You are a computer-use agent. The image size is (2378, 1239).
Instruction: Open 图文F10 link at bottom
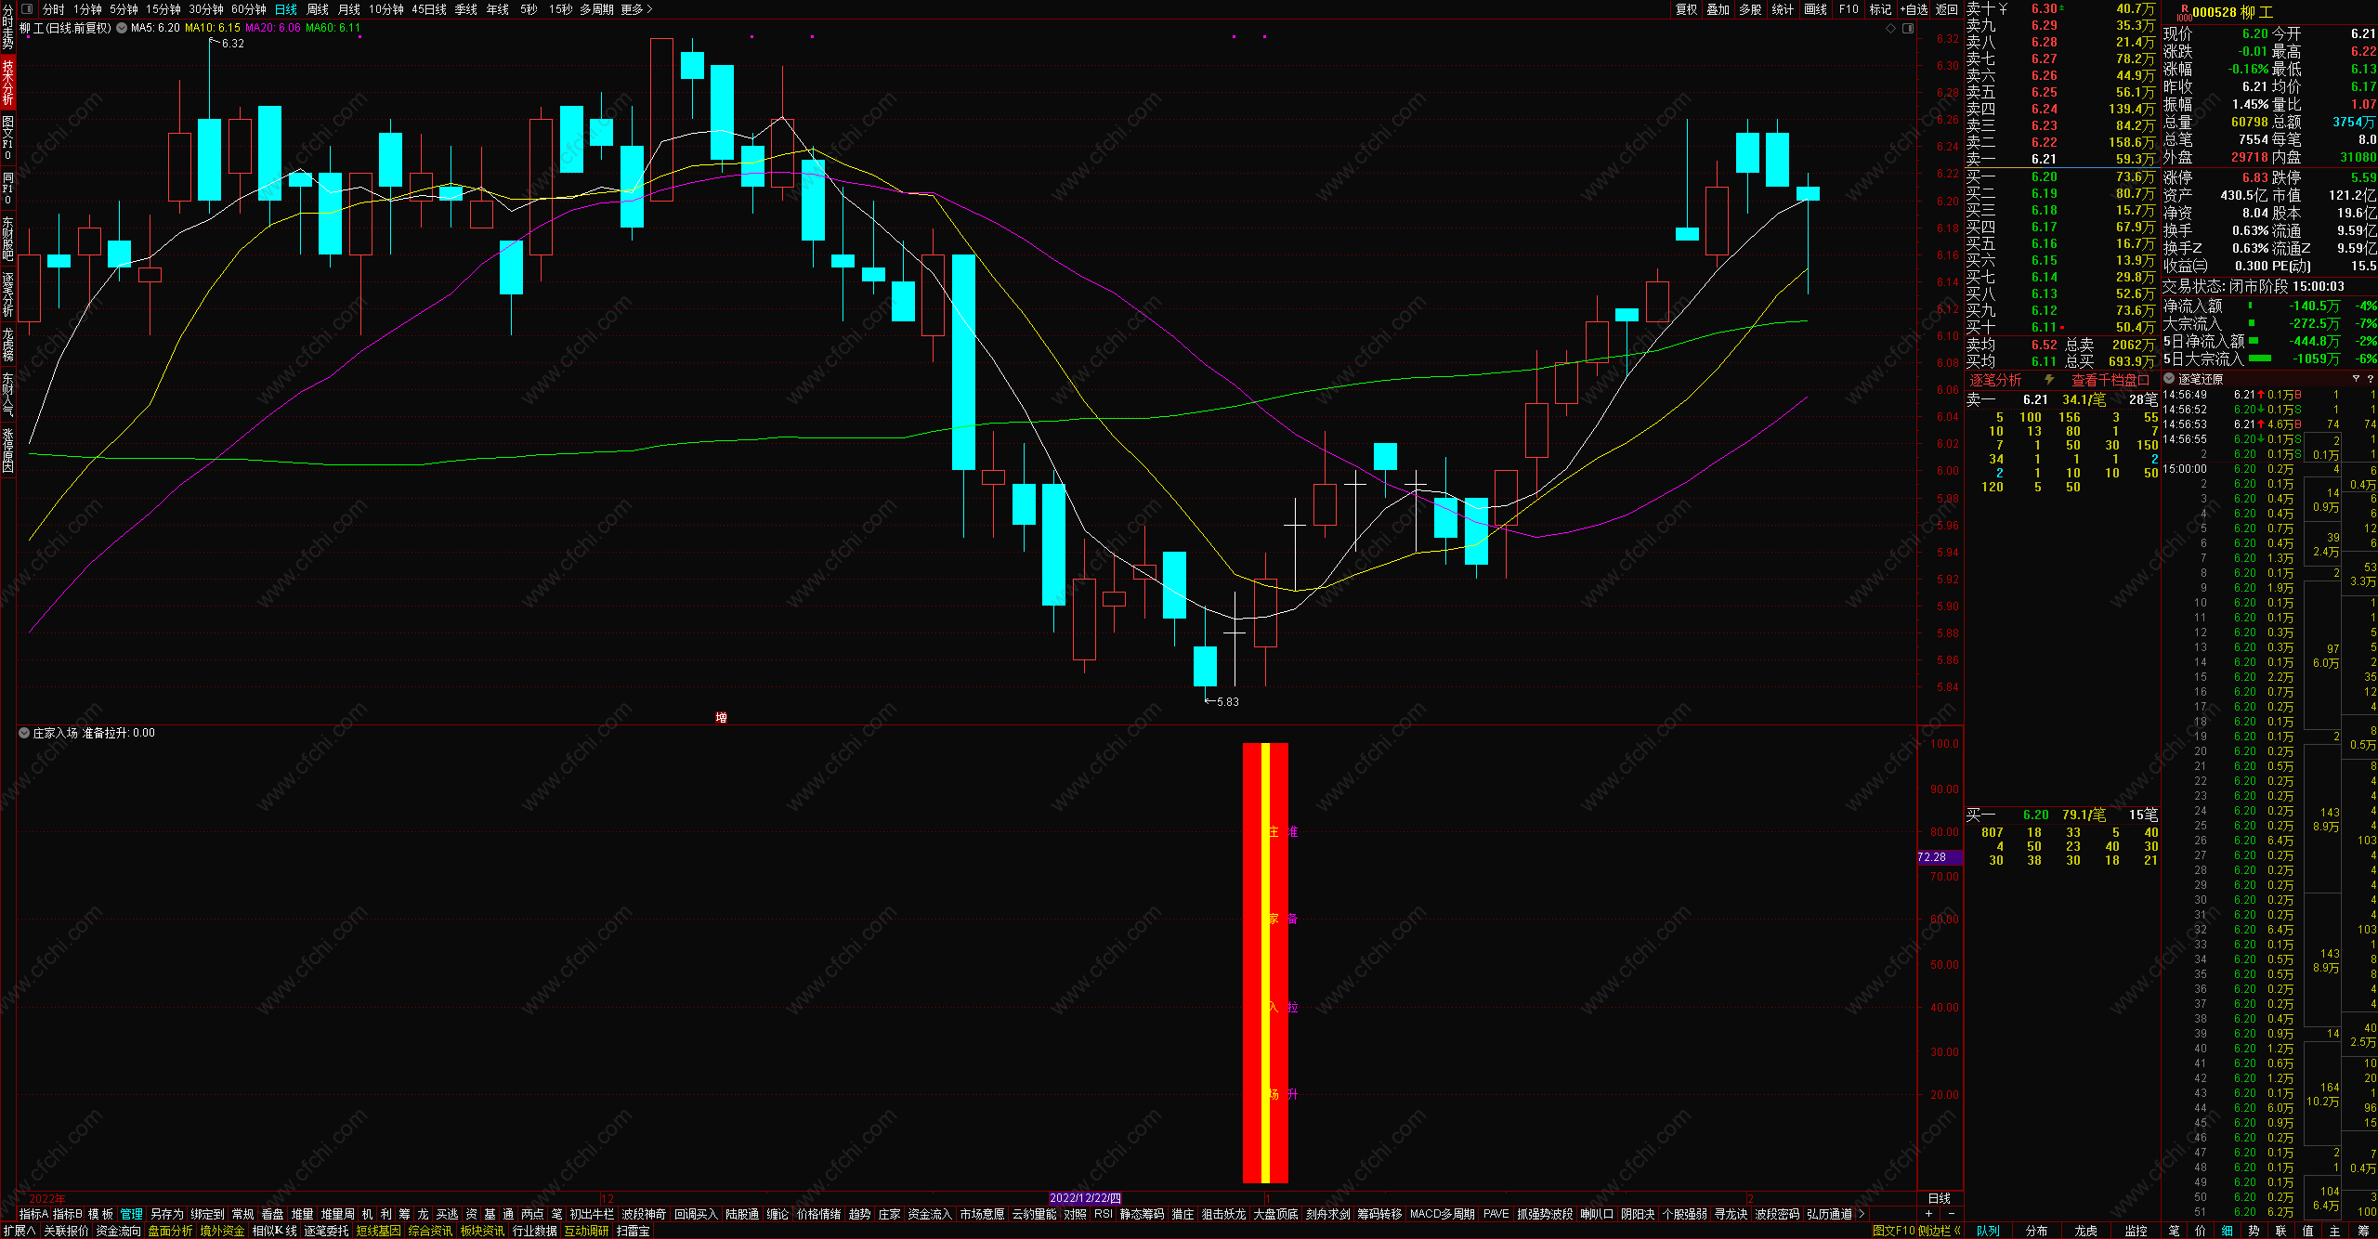(x=1894, y=1231)
